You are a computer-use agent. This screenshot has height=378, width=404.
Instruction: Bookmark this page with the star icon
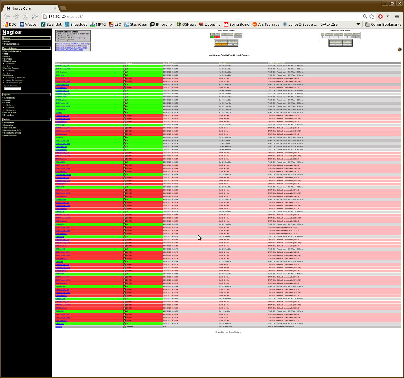click(x=372, y=16)
